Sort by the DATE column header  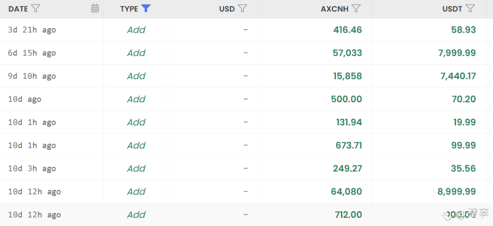[x=18, y=9]
